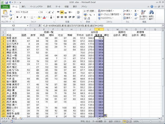
Task: Click the zoom out minus button
Action: pos(141,121)
